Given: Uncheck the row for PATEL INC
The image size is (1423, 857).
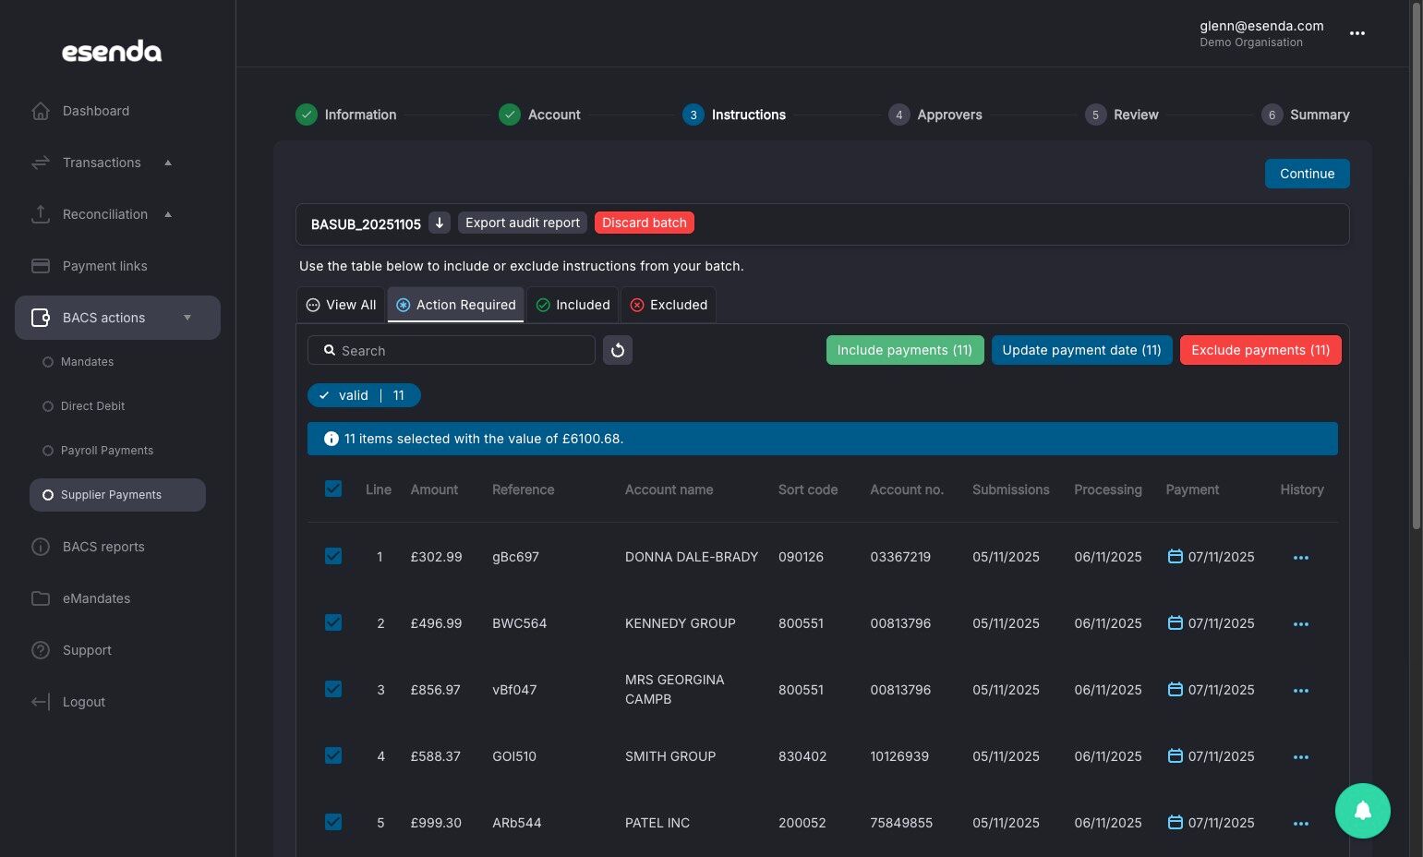Looking at the screenshot, I should coord(333,822).
